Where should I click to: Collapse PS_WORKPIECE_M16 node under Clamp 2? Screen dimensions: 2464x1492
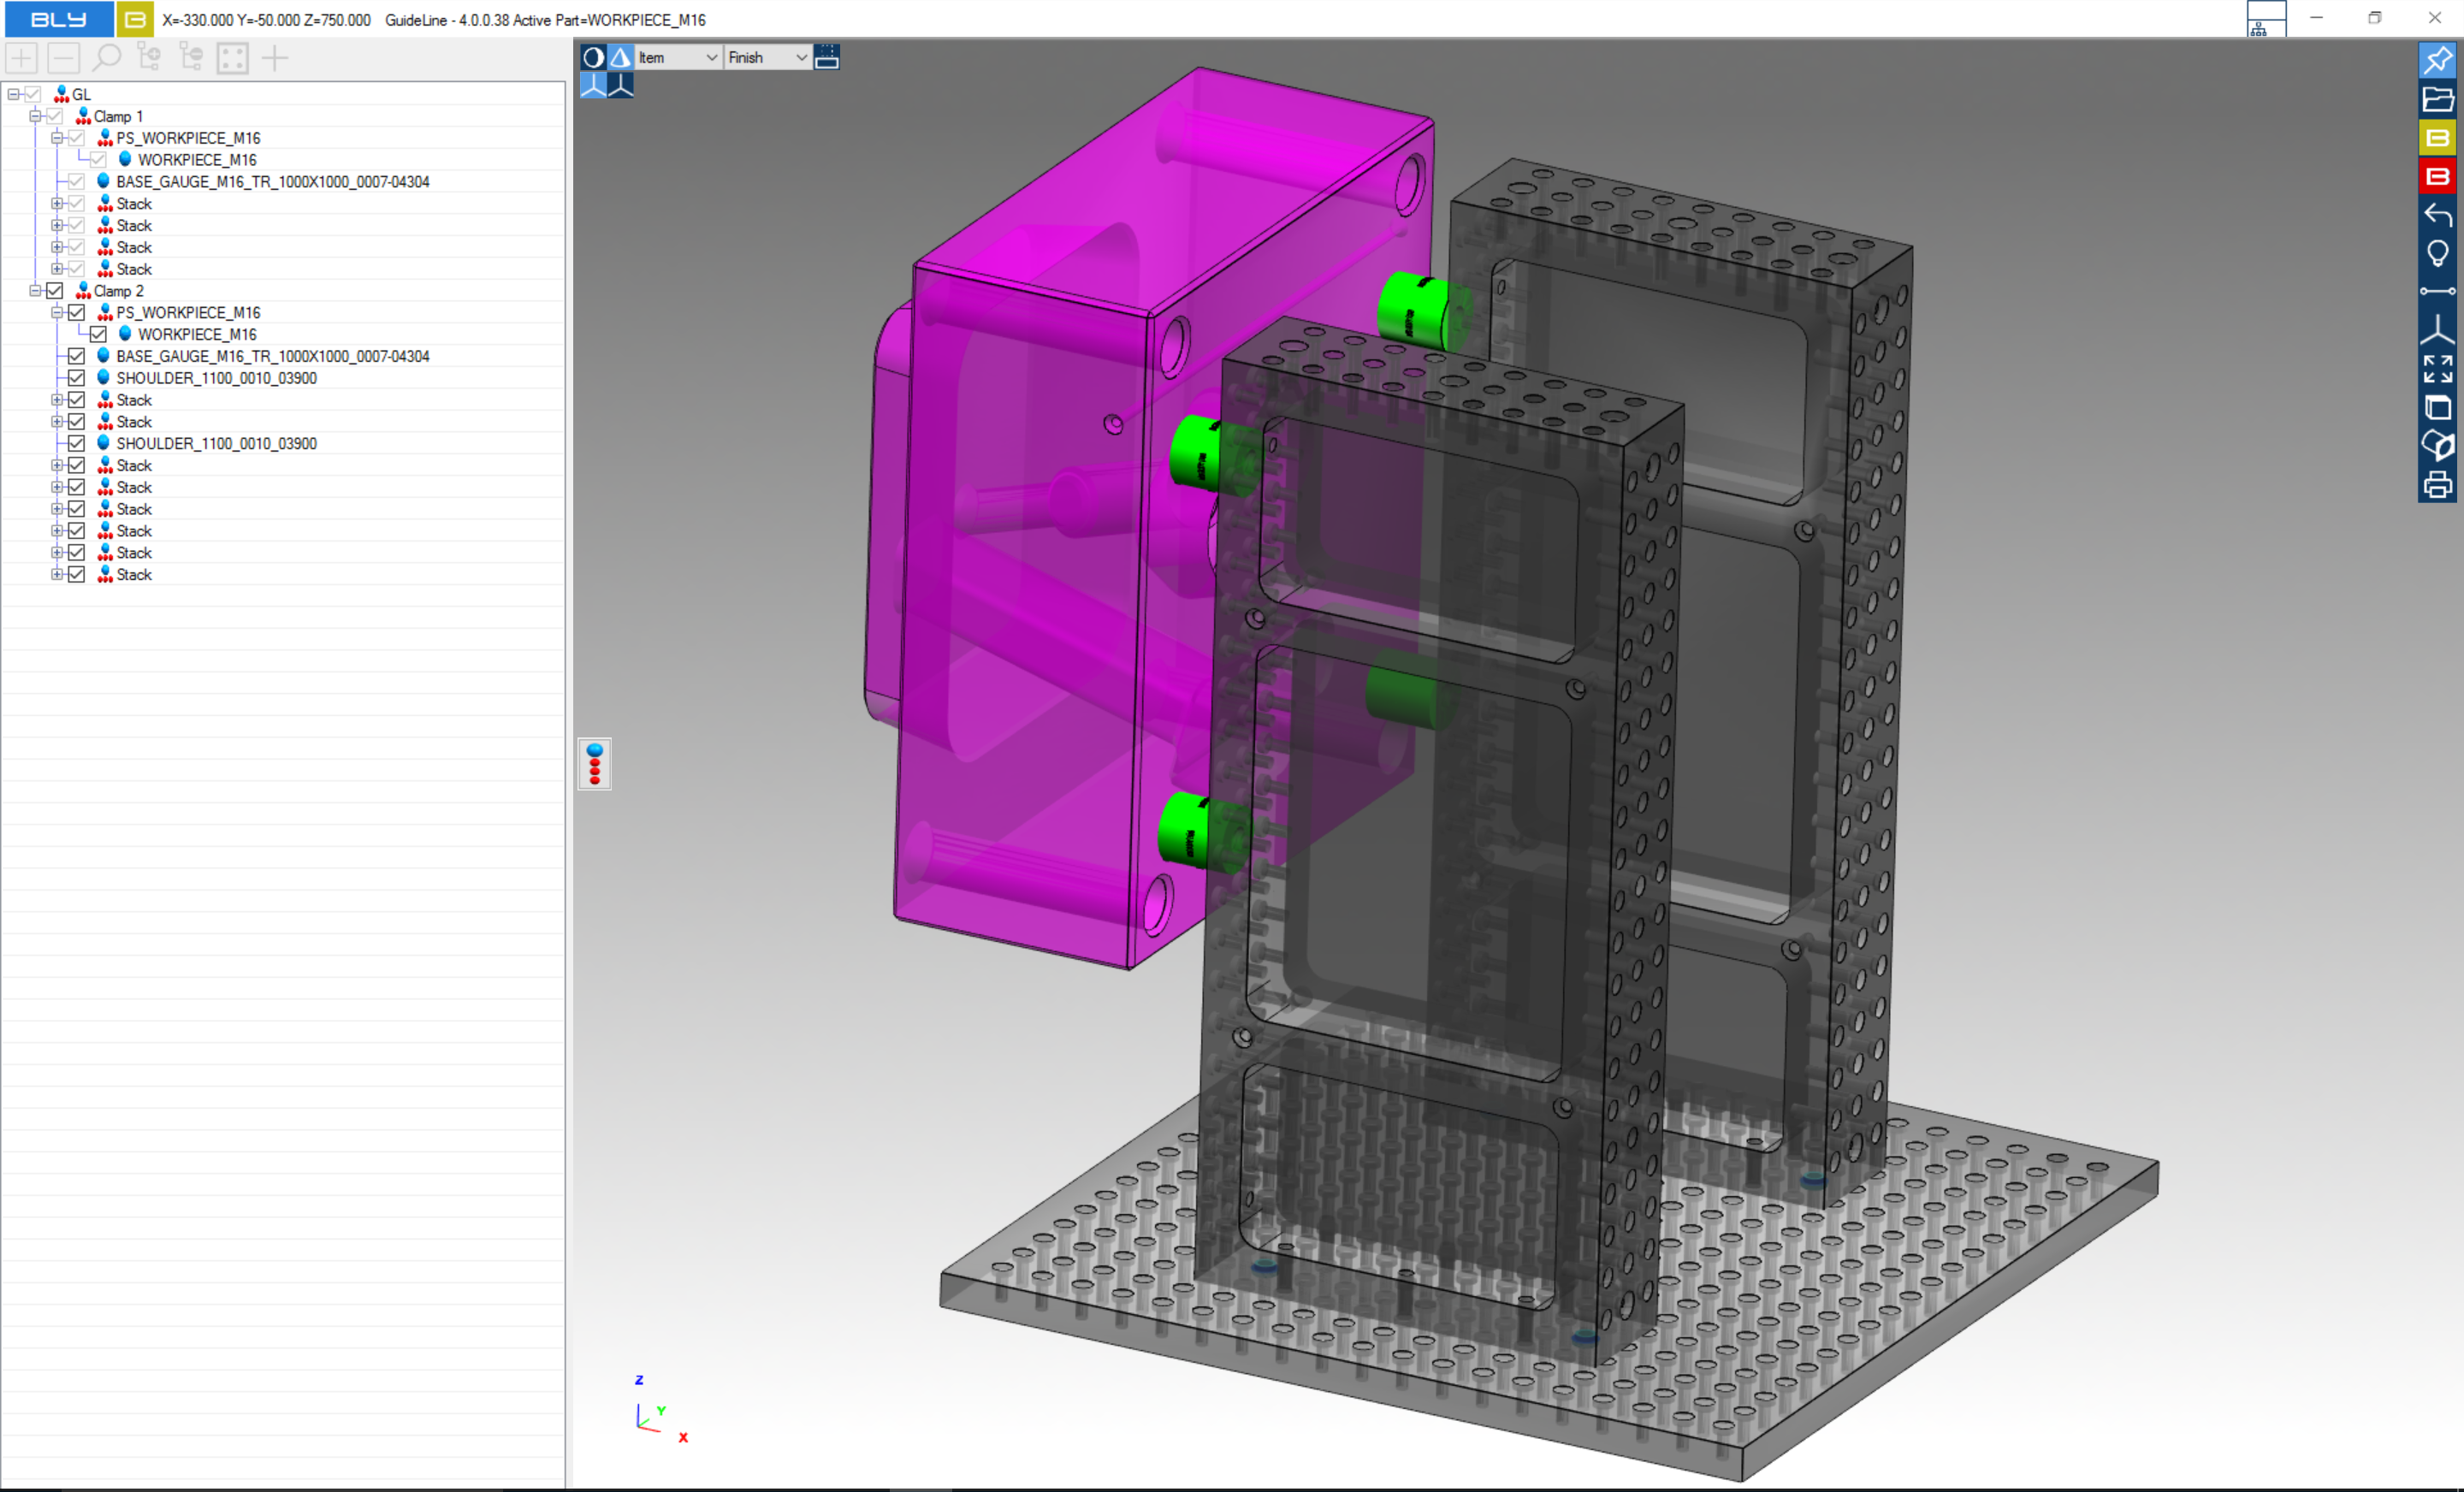pos(57,313)
